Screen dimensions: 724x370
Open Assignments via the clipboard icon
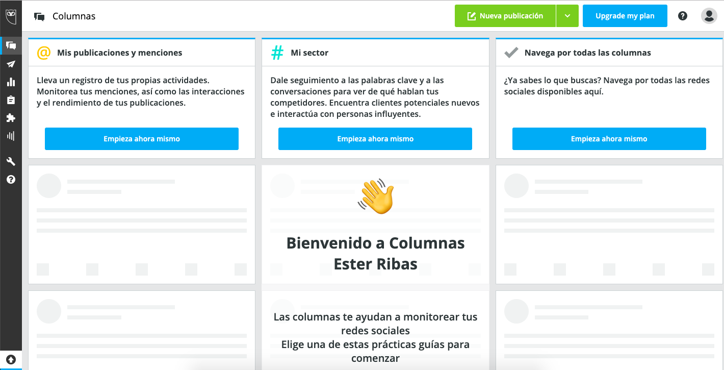[x=11, y=100]
